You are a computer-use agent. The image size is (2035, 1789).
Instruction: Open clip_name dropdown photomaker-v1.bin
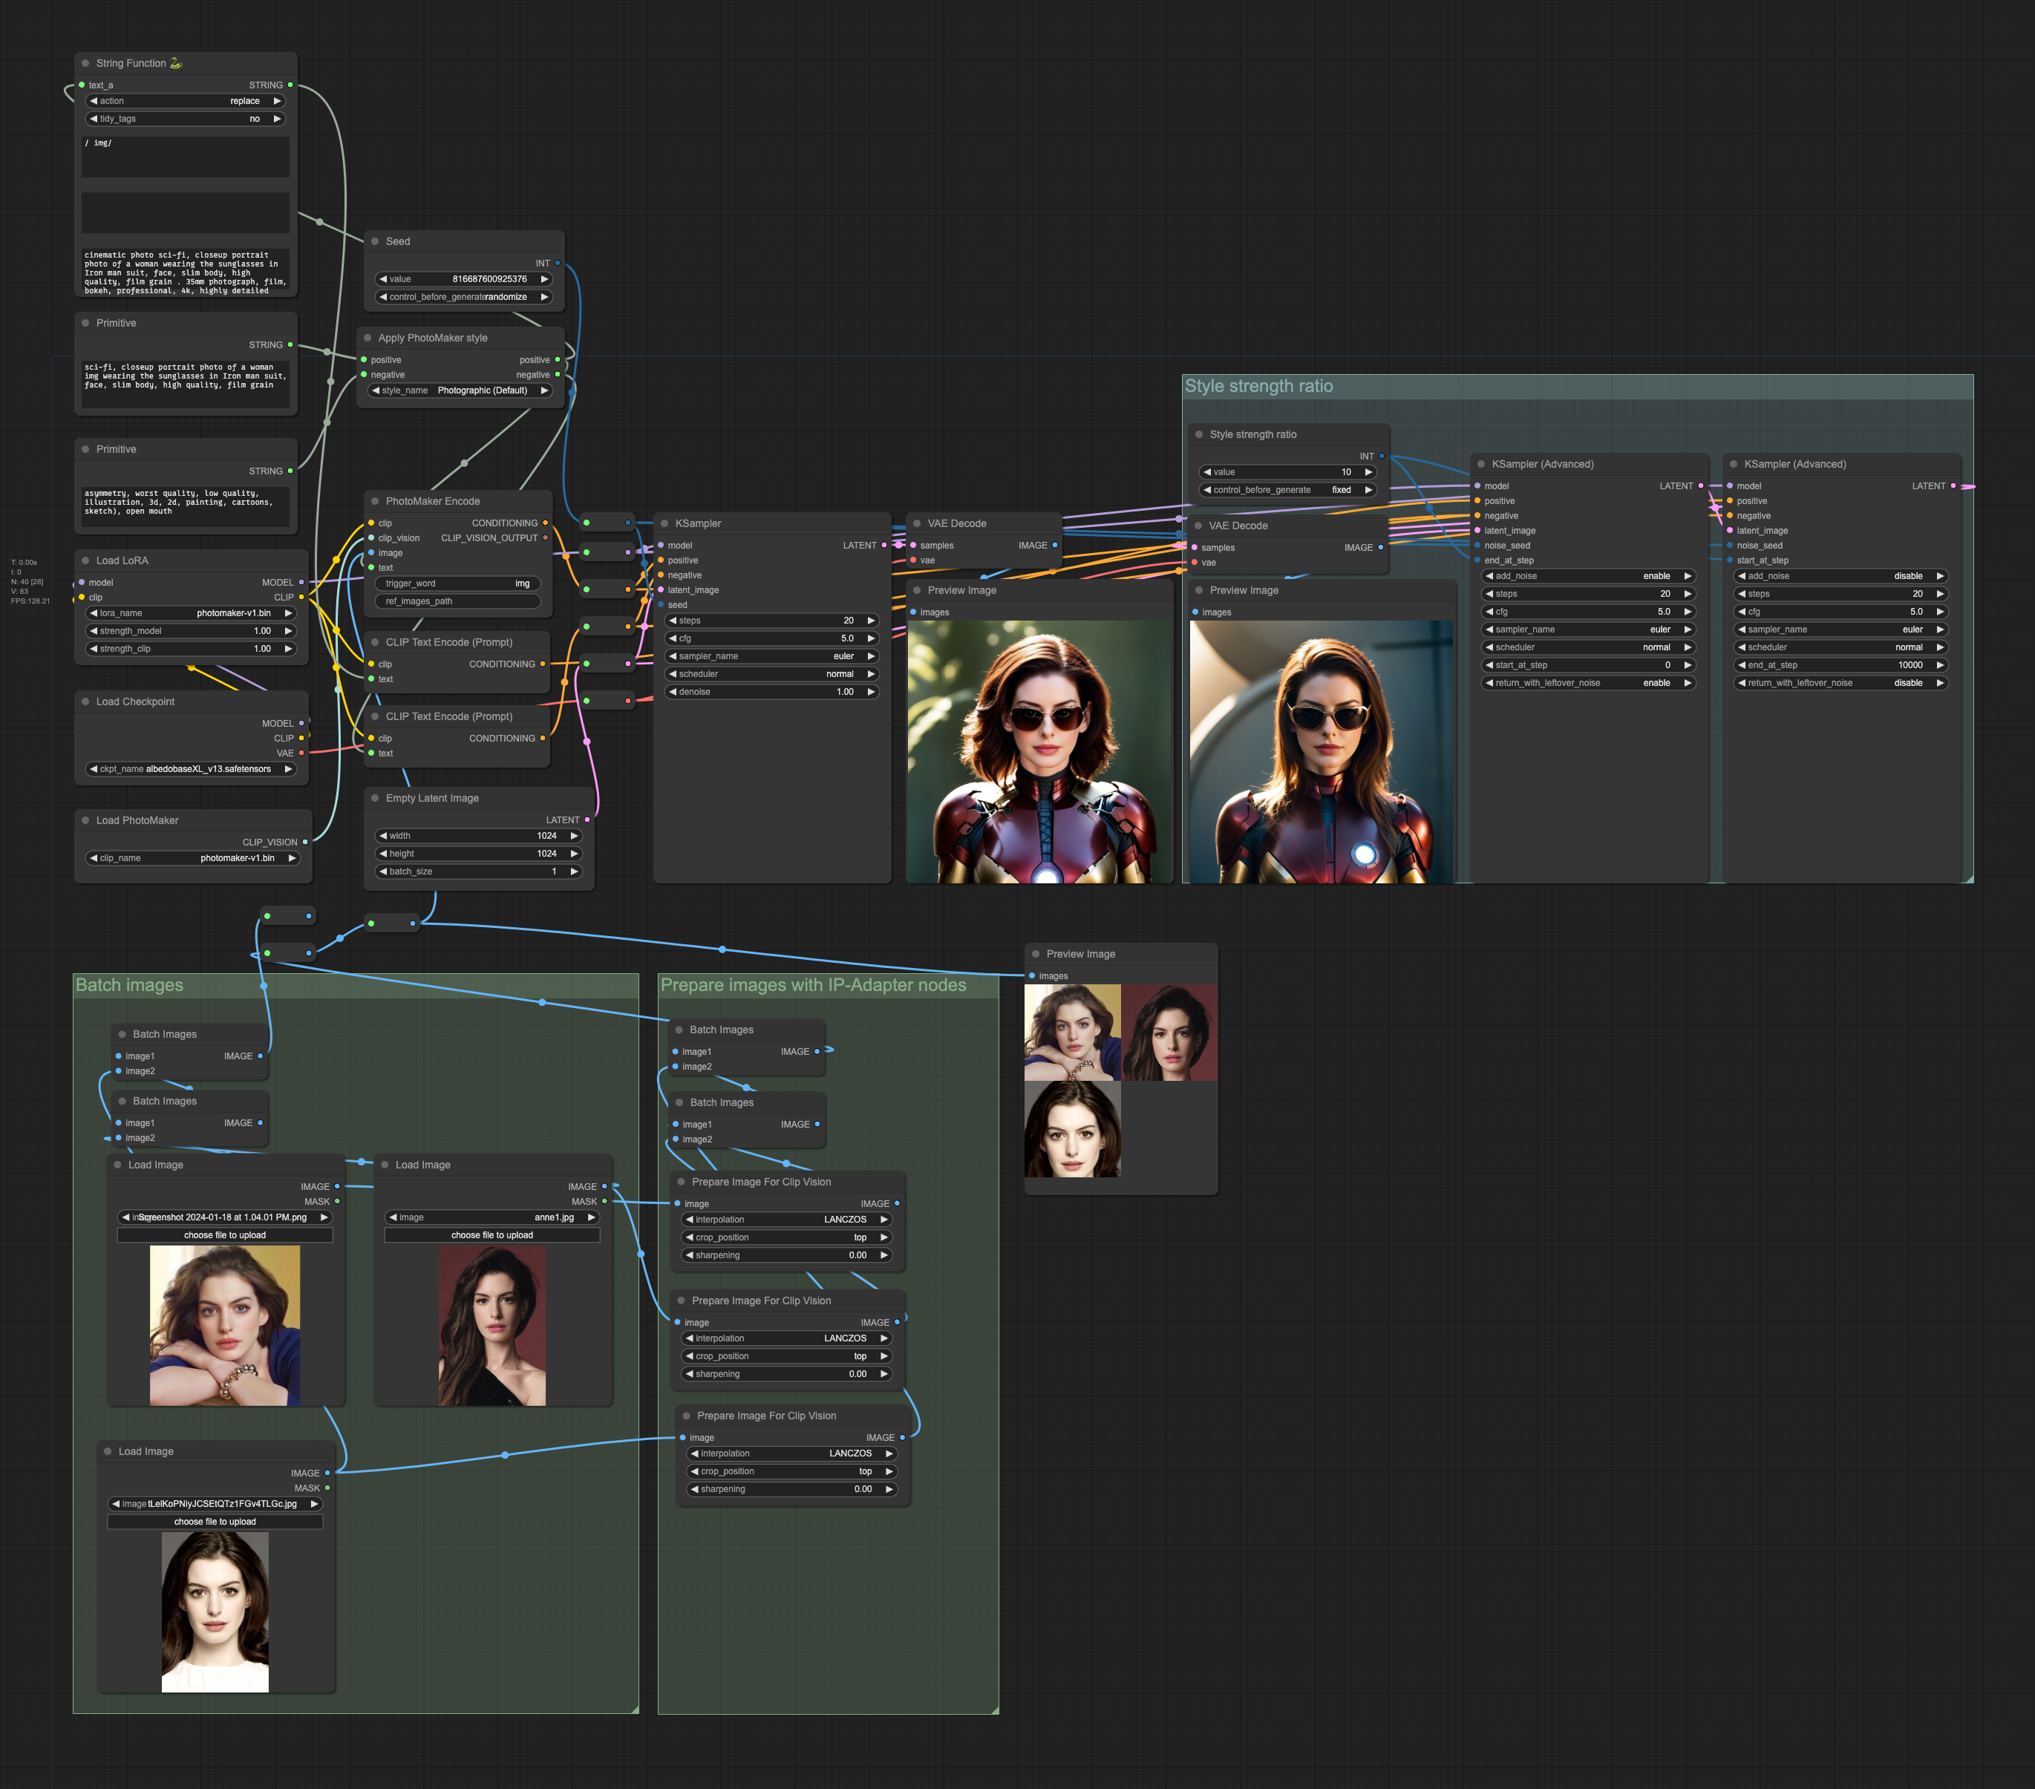tap(193, 857)
